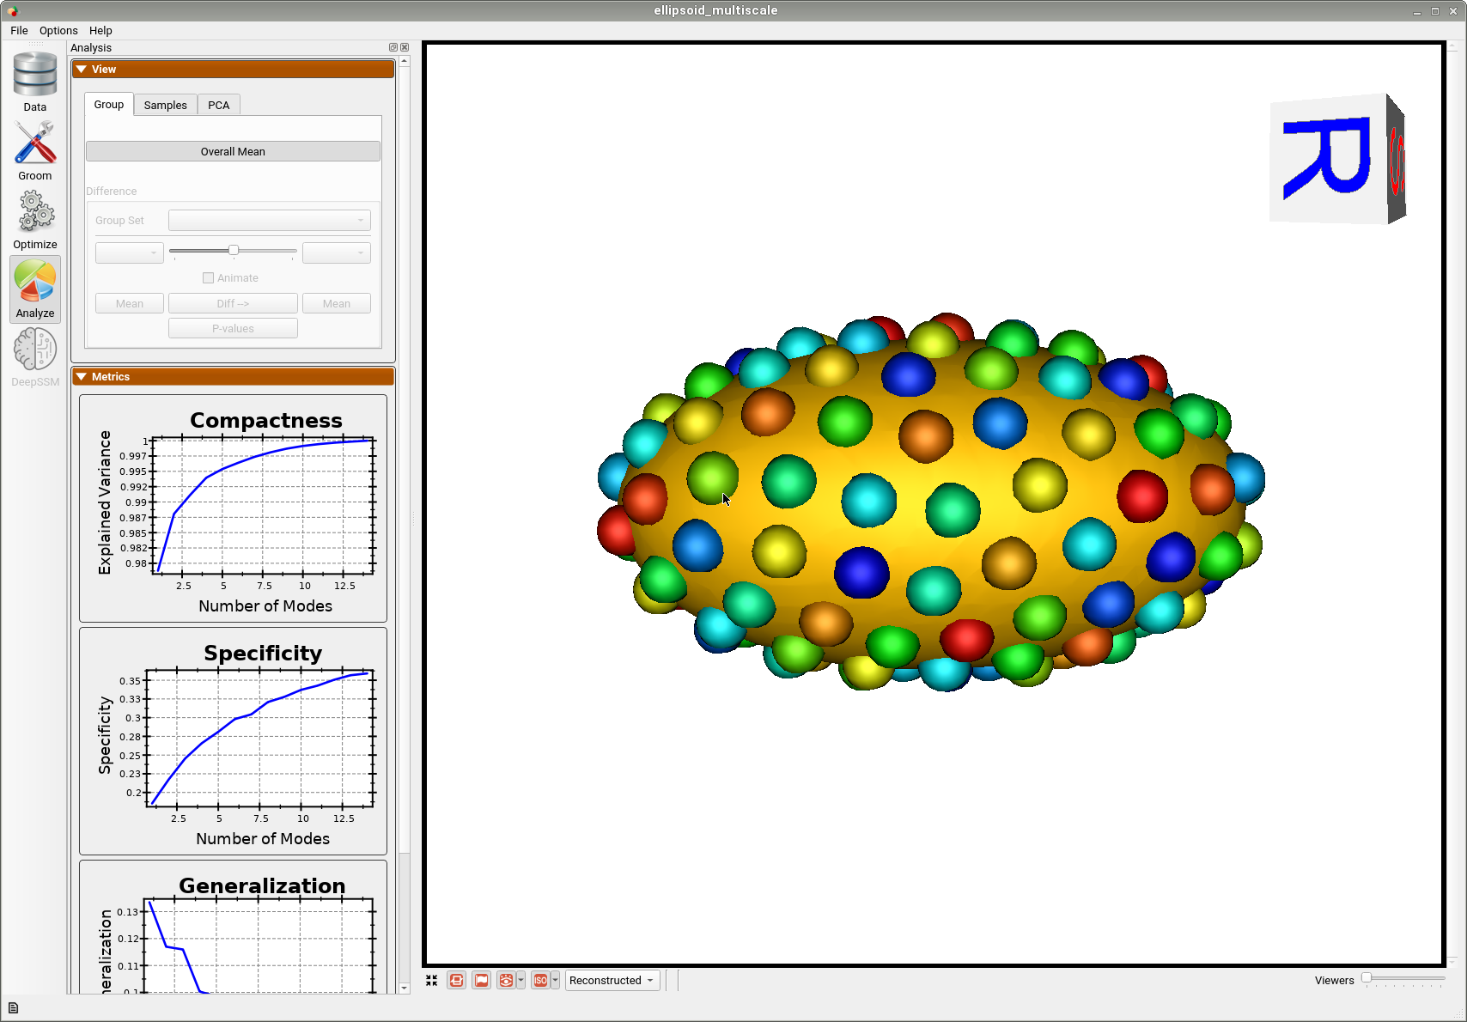This screenshot has width=1467, height=1022.
Task: Collapse the View section
Action: click(x=233, y=69)
